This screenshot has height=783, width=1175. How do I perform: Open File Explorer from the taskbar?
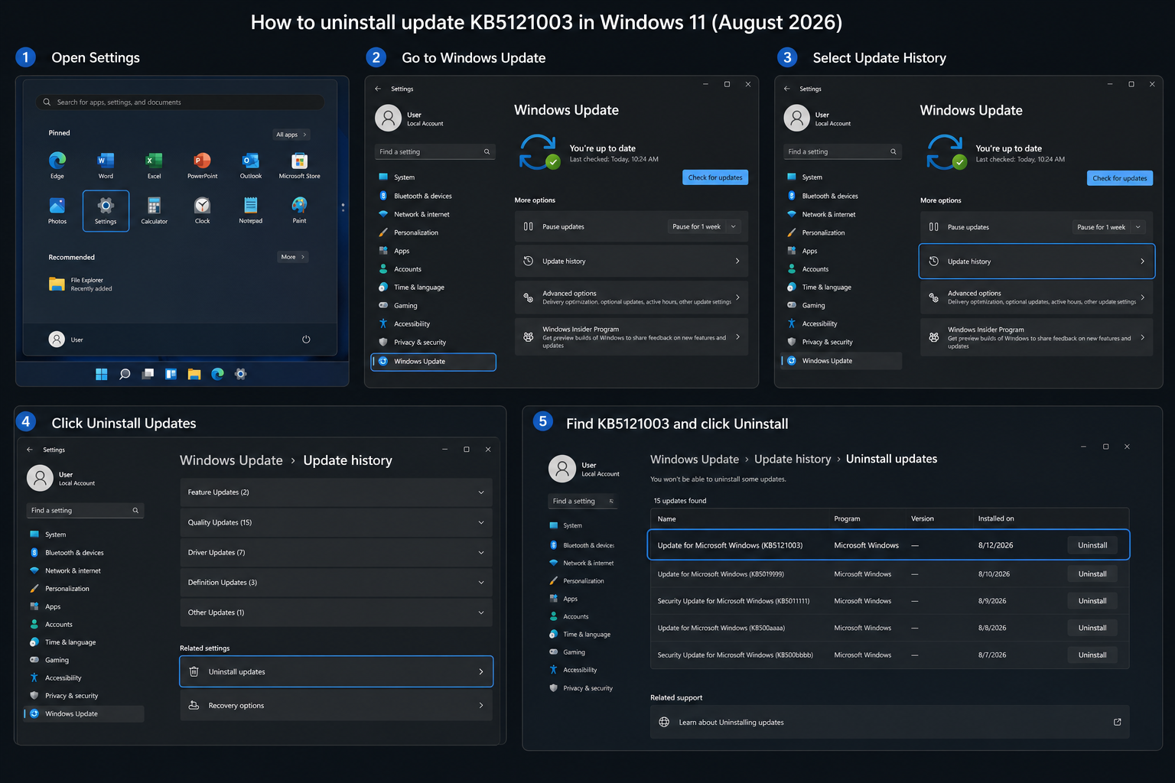coord(194,374)
